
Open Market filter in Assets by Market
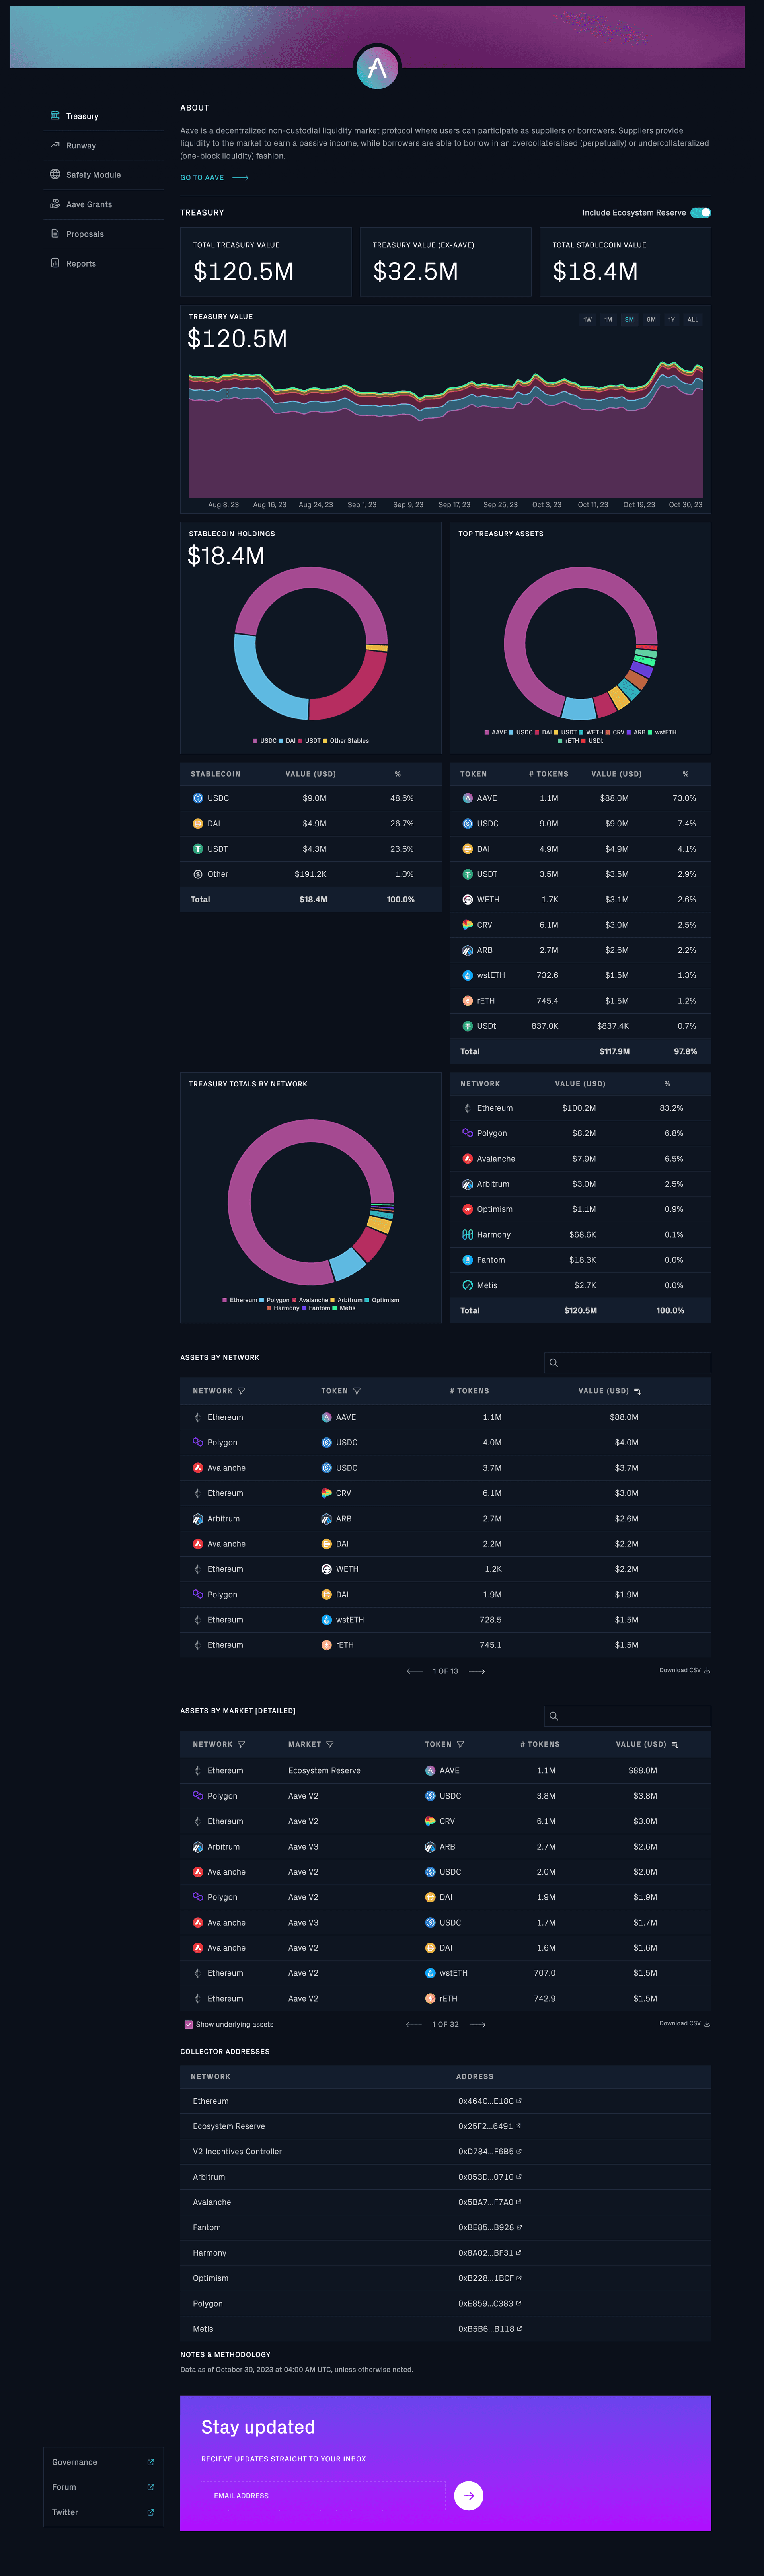tap(330, 1744)
